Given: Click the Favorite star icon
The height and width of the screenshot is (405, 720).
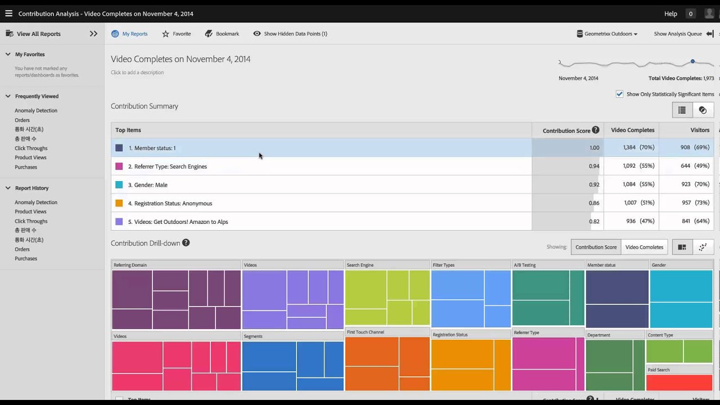Looking at the screenshot, I should 165,34.
